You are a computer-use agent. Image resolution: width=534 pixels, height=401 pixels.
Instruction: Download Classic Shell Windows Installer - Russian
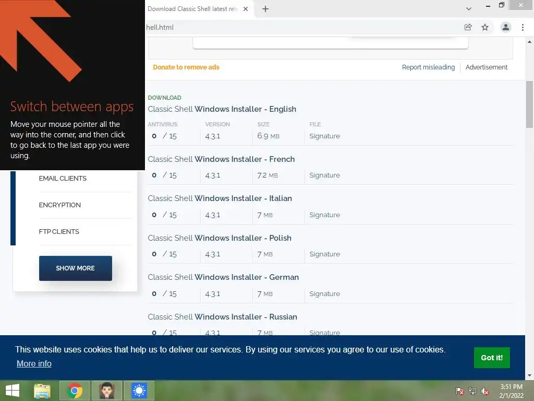point(222,317)
